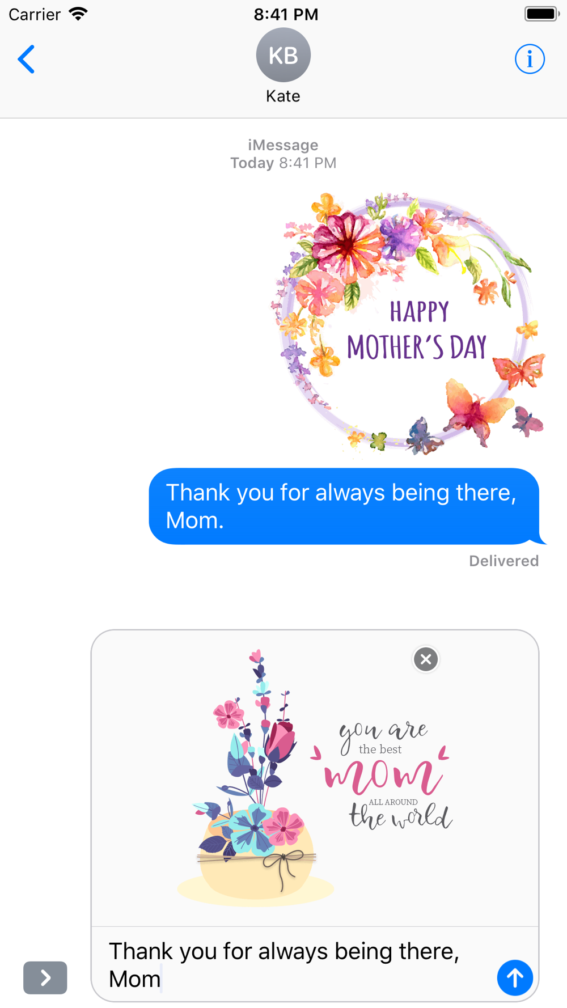Send message with blue arrow button

coord(515,977)
